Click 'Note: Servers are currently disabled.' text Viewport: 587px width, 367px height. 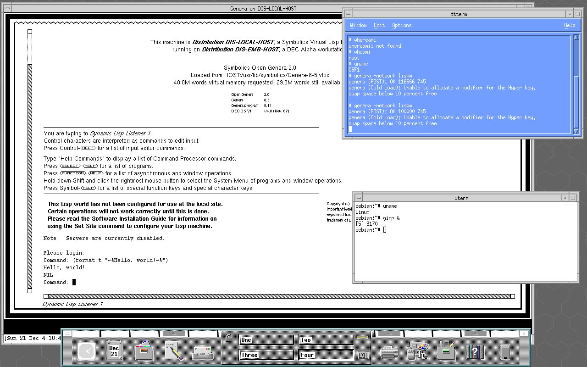pyautogui.click(x=104, y=238)
